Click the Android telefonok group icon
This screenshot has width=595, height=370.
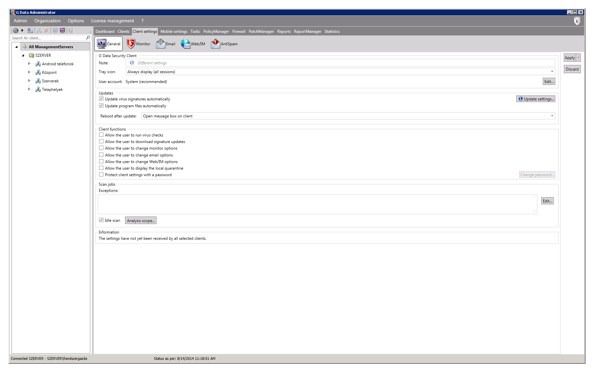38,64
